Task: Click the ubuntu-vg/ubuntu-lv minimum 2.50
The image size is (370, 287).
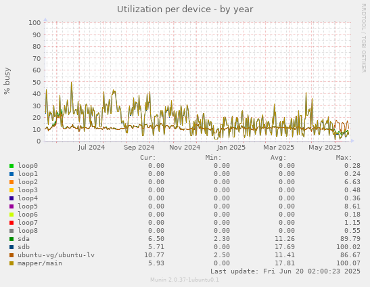Action: 222,255
